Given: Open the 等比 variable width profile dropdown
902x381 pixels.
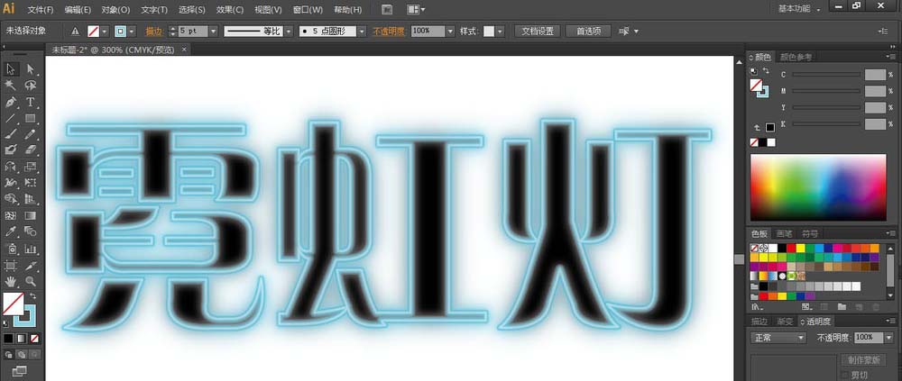Looking at the screenshot, I should click(x=289, y=31).
